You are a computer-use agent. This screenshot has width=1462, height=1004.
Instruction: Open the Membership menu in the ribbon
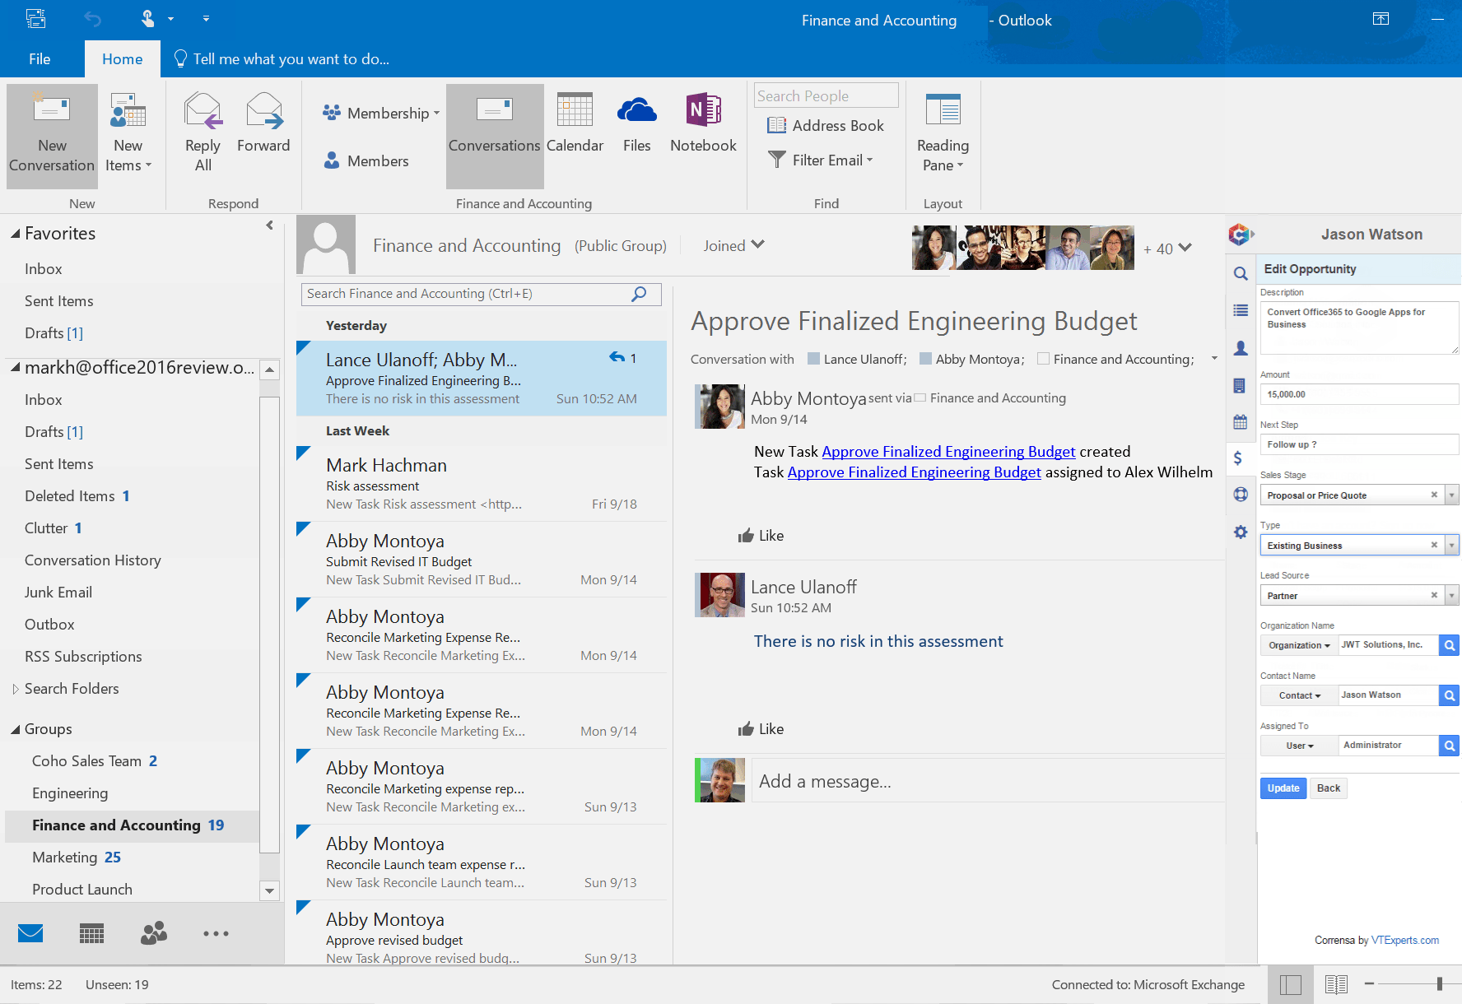point(379,113)
